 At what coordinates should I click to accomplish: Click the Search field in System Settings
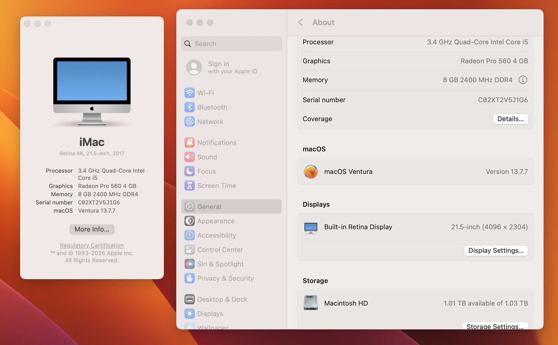point(231,44)
